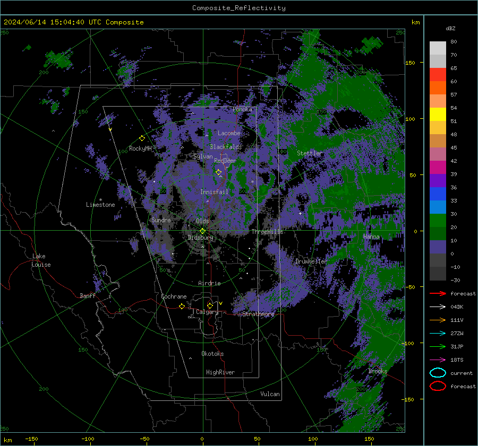Pick the green 31JP arrow icon
Viewport: 478px width, 446px height.
tap(438, 346)
